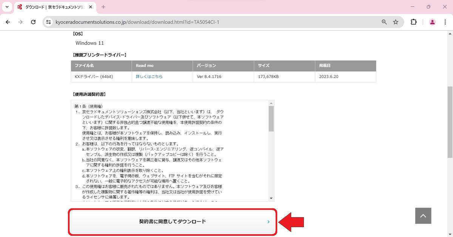Bookmark this page with star icon
This screenshot has height=237, width=453.
coord(396,22)
